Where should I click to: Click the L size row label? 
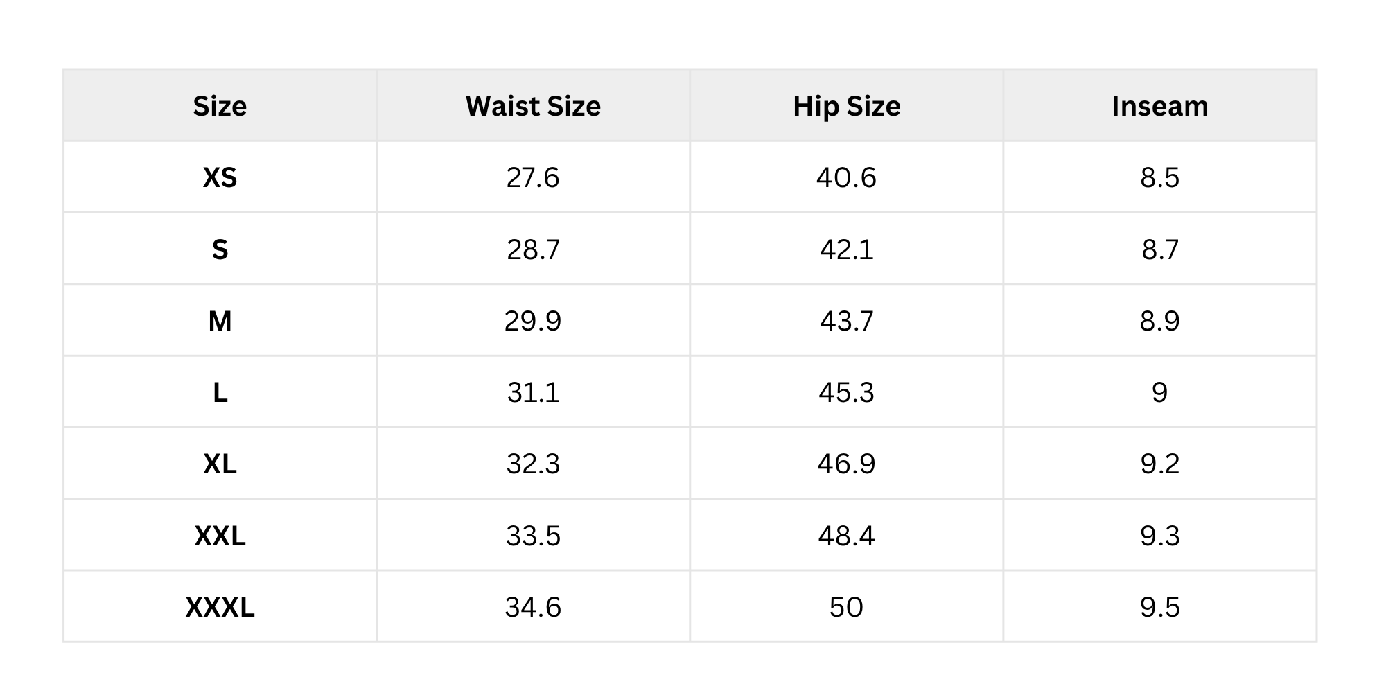(x=220, y=393)
